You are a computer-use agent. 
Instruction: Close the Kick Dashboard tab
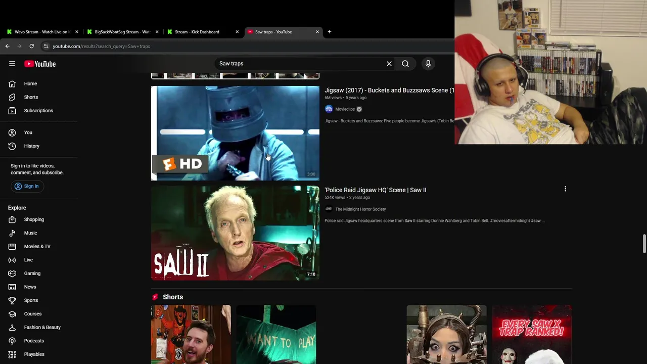[x=237, y=32]
